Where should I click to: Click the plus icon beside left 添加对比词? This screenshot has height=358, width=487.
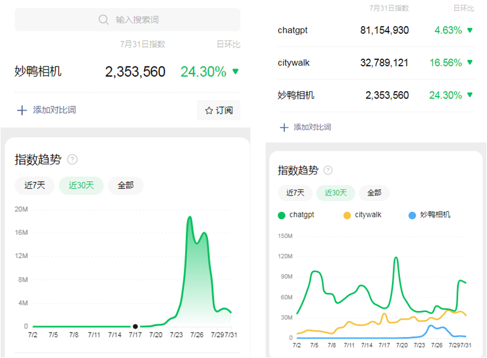tap(22, 110)
